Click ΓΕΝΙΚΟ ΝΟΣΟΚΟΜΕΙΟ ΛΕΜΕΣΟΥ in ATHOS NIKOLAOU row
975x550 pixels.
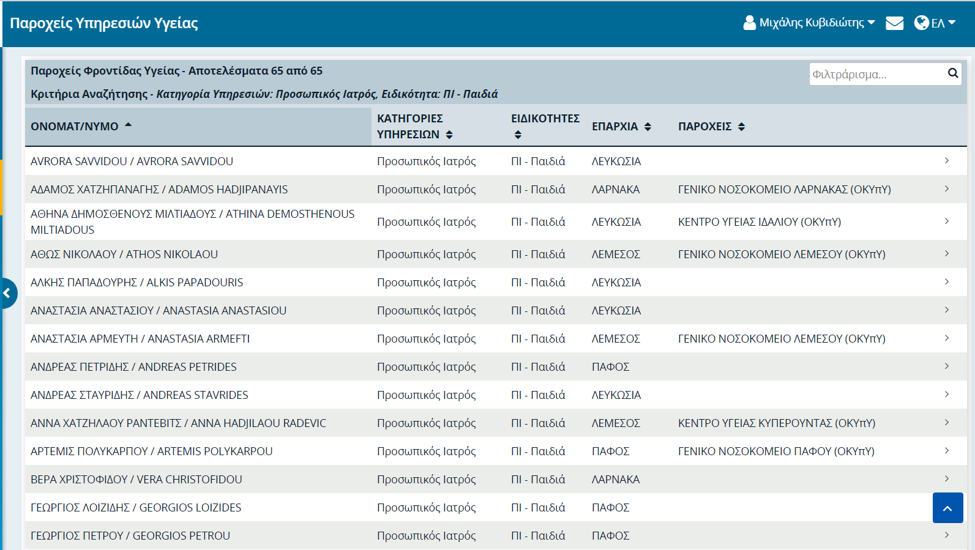(x=782, y=255)
